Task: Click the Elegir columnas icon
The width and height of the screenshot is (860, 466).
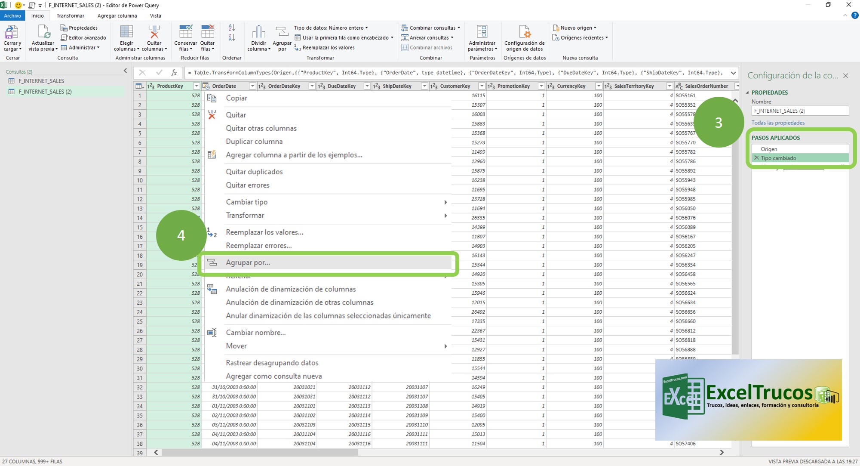Action: click(x=126, y=33)
